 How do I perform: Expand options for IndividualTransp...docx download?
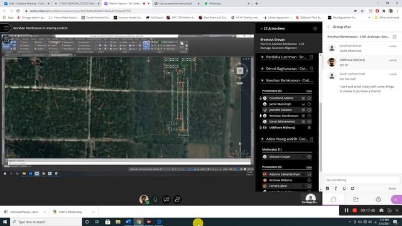[x=45, y=212]
